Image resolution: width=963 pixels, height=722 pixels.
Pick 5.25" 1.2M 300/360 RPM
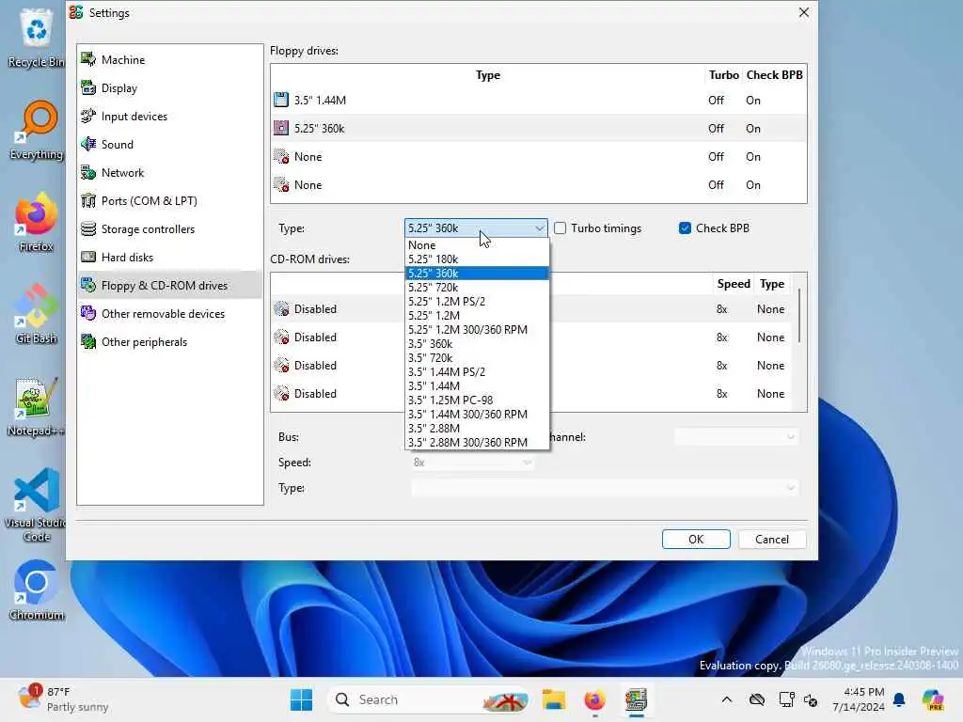coord(477,330)
